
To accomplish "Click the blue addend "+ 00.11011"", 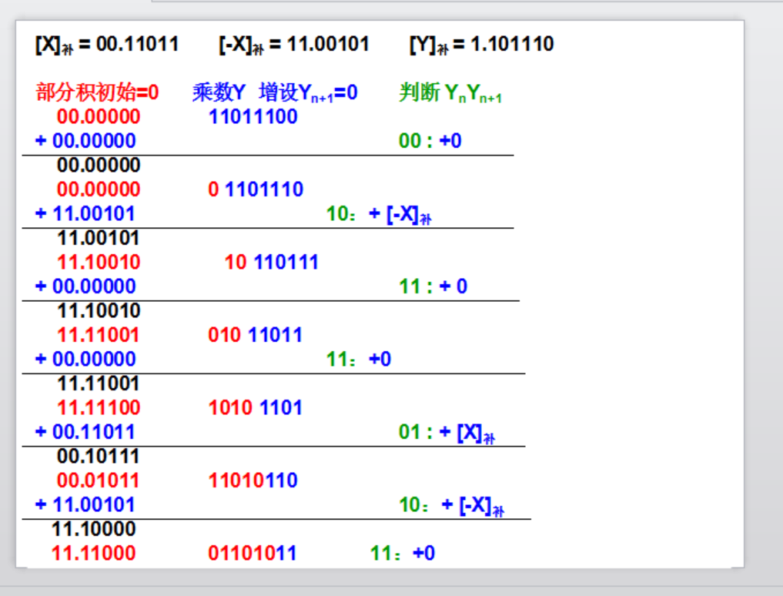I will [x=85, y=432].
